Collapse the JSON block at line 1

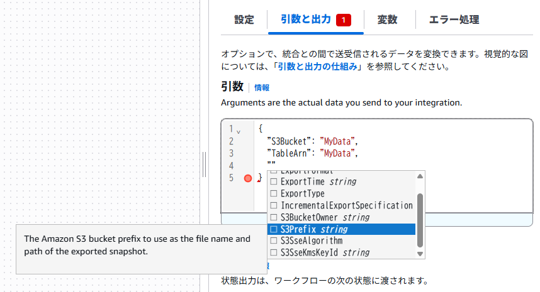point(239,131)
